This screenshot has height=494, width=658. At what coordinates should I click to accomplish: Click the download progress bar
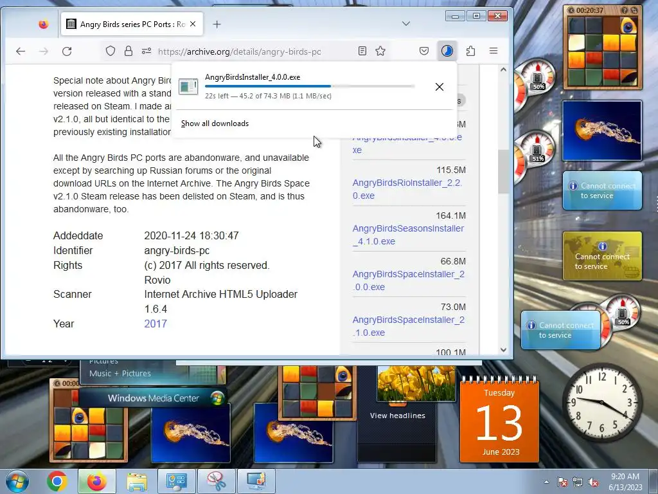tap(310, 86)
